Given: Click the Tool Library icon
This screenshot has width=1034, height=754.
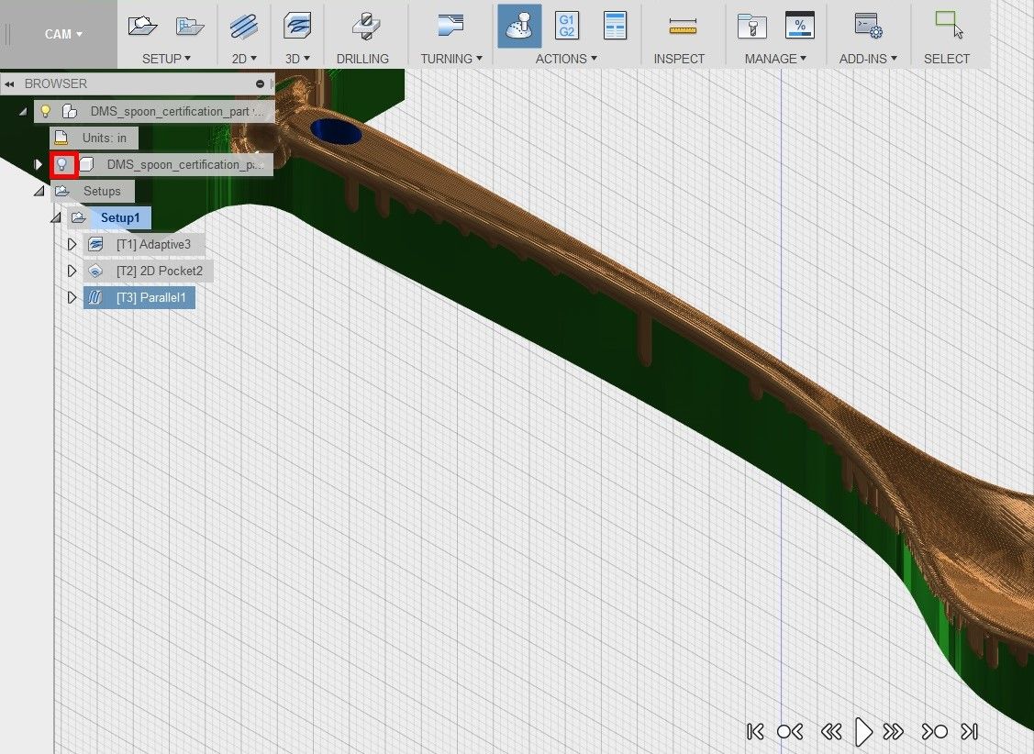Looking at the screenshot, I should pyautogui.click(x=751, y=26).
